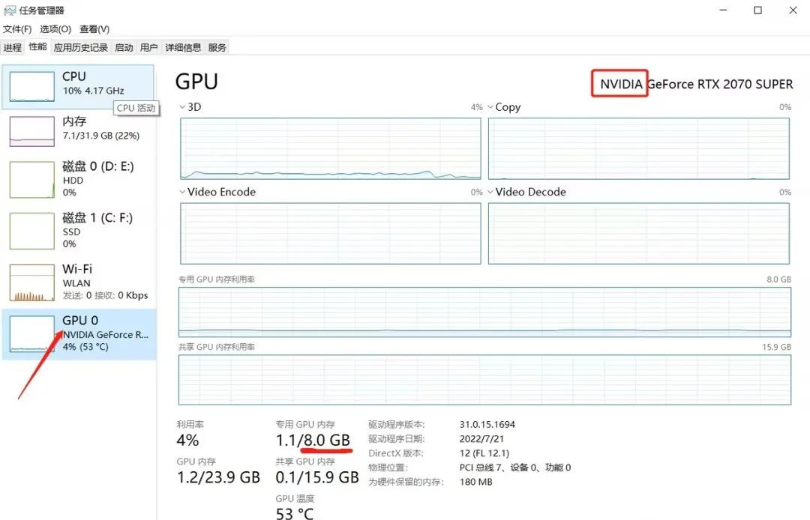Select 磁盘 0 (D: E:) HDD item
The height and width of the screenshot is (520, 810).
(79, 180)
